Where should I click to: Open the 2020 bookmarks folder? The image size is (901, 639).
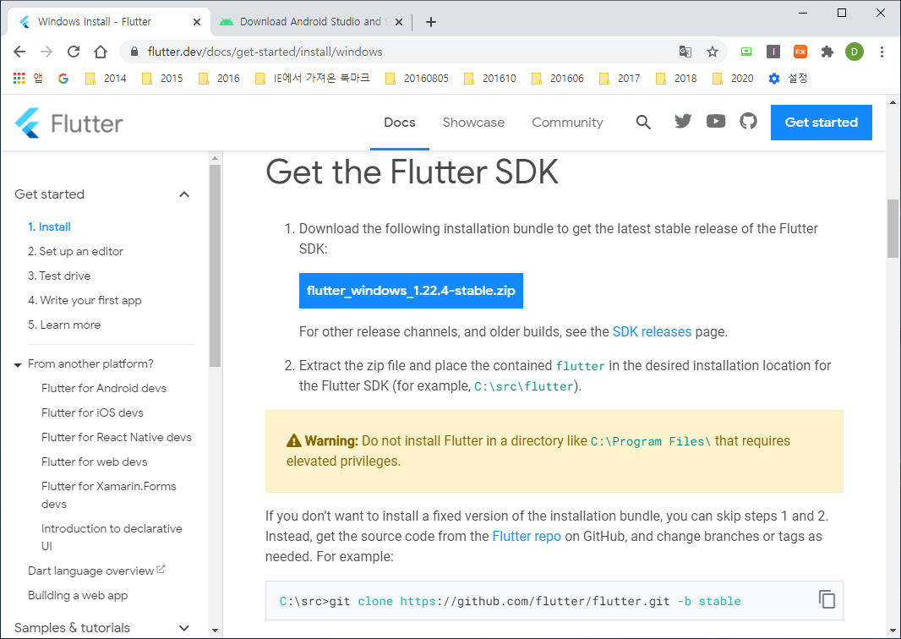coord(733,78)
